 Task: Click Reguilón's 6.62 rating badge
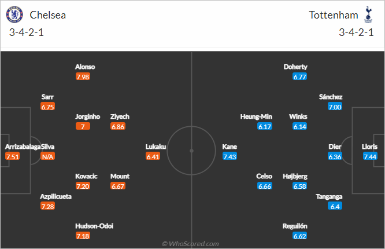300,236
